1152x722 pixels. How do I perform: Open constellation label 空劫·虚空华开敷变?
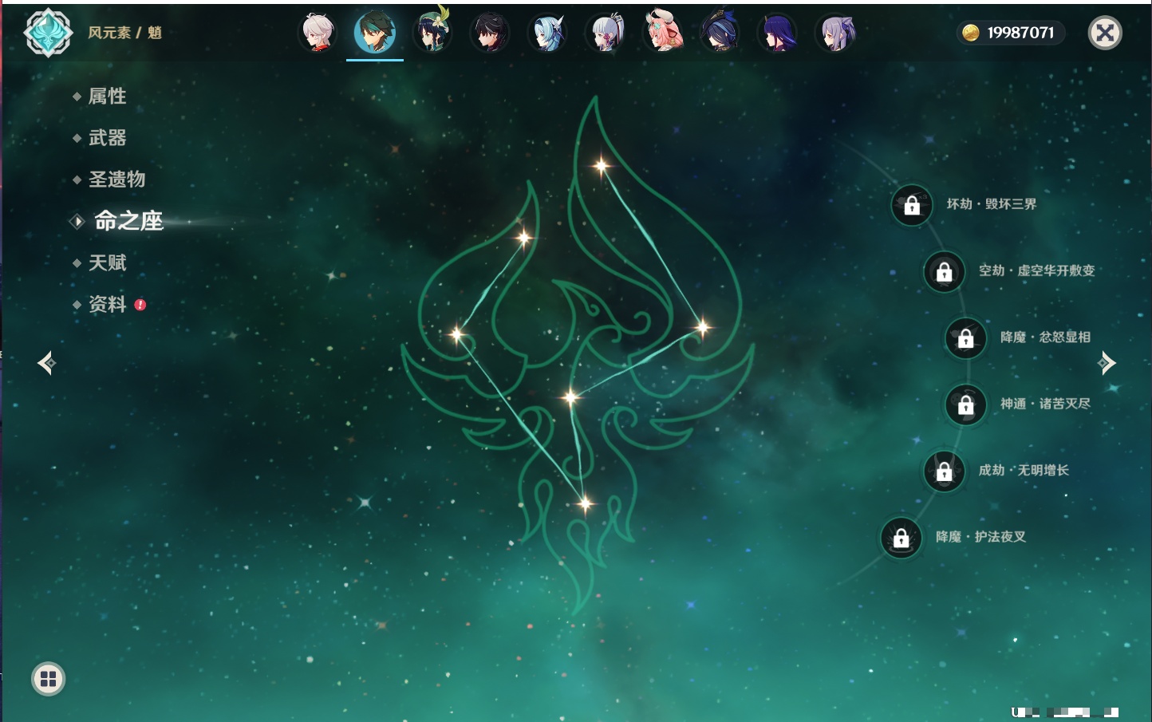click(1037, 270)
